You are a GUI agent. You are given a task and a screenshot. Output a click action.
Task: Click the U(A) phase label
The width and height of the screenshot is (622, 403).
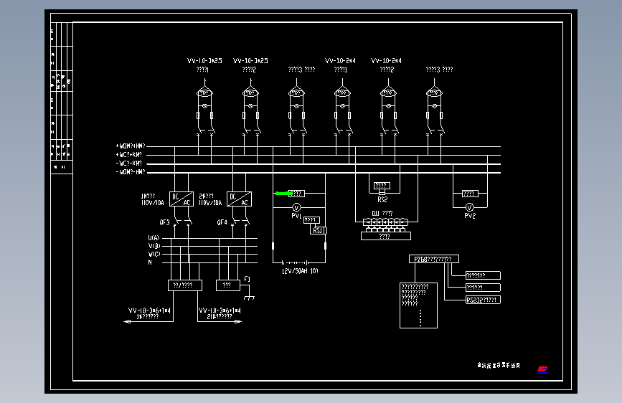154,238
